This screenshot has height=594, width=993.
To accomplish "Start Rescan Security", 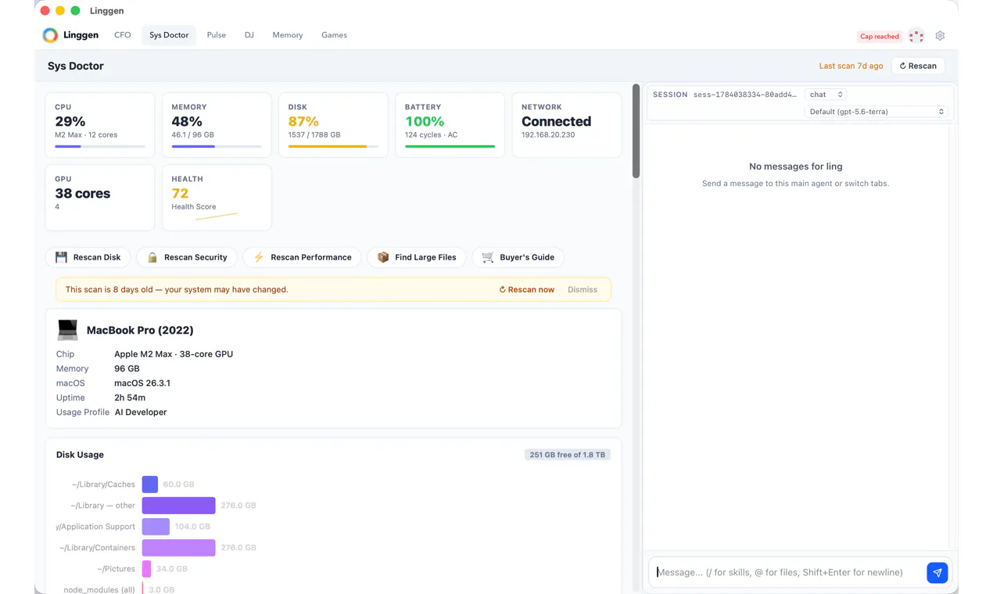I will (x=187, y=257).
